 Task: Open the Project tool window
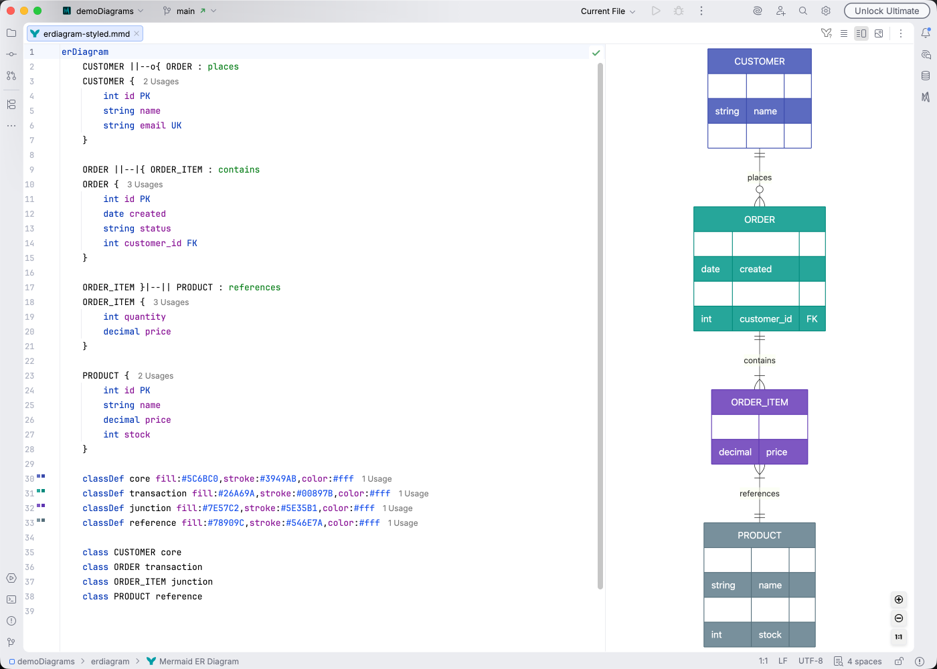click(11, 33)
